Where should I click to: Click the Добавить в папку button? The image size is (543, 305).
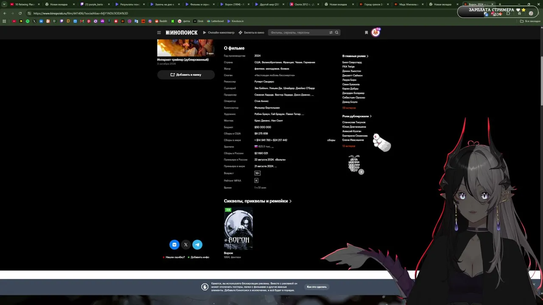click(x=186, y=75)
